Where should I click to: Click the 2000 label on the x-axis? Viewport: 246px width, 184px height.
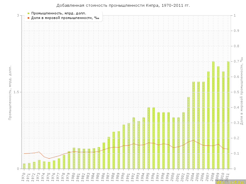click(x=173, y=177)
